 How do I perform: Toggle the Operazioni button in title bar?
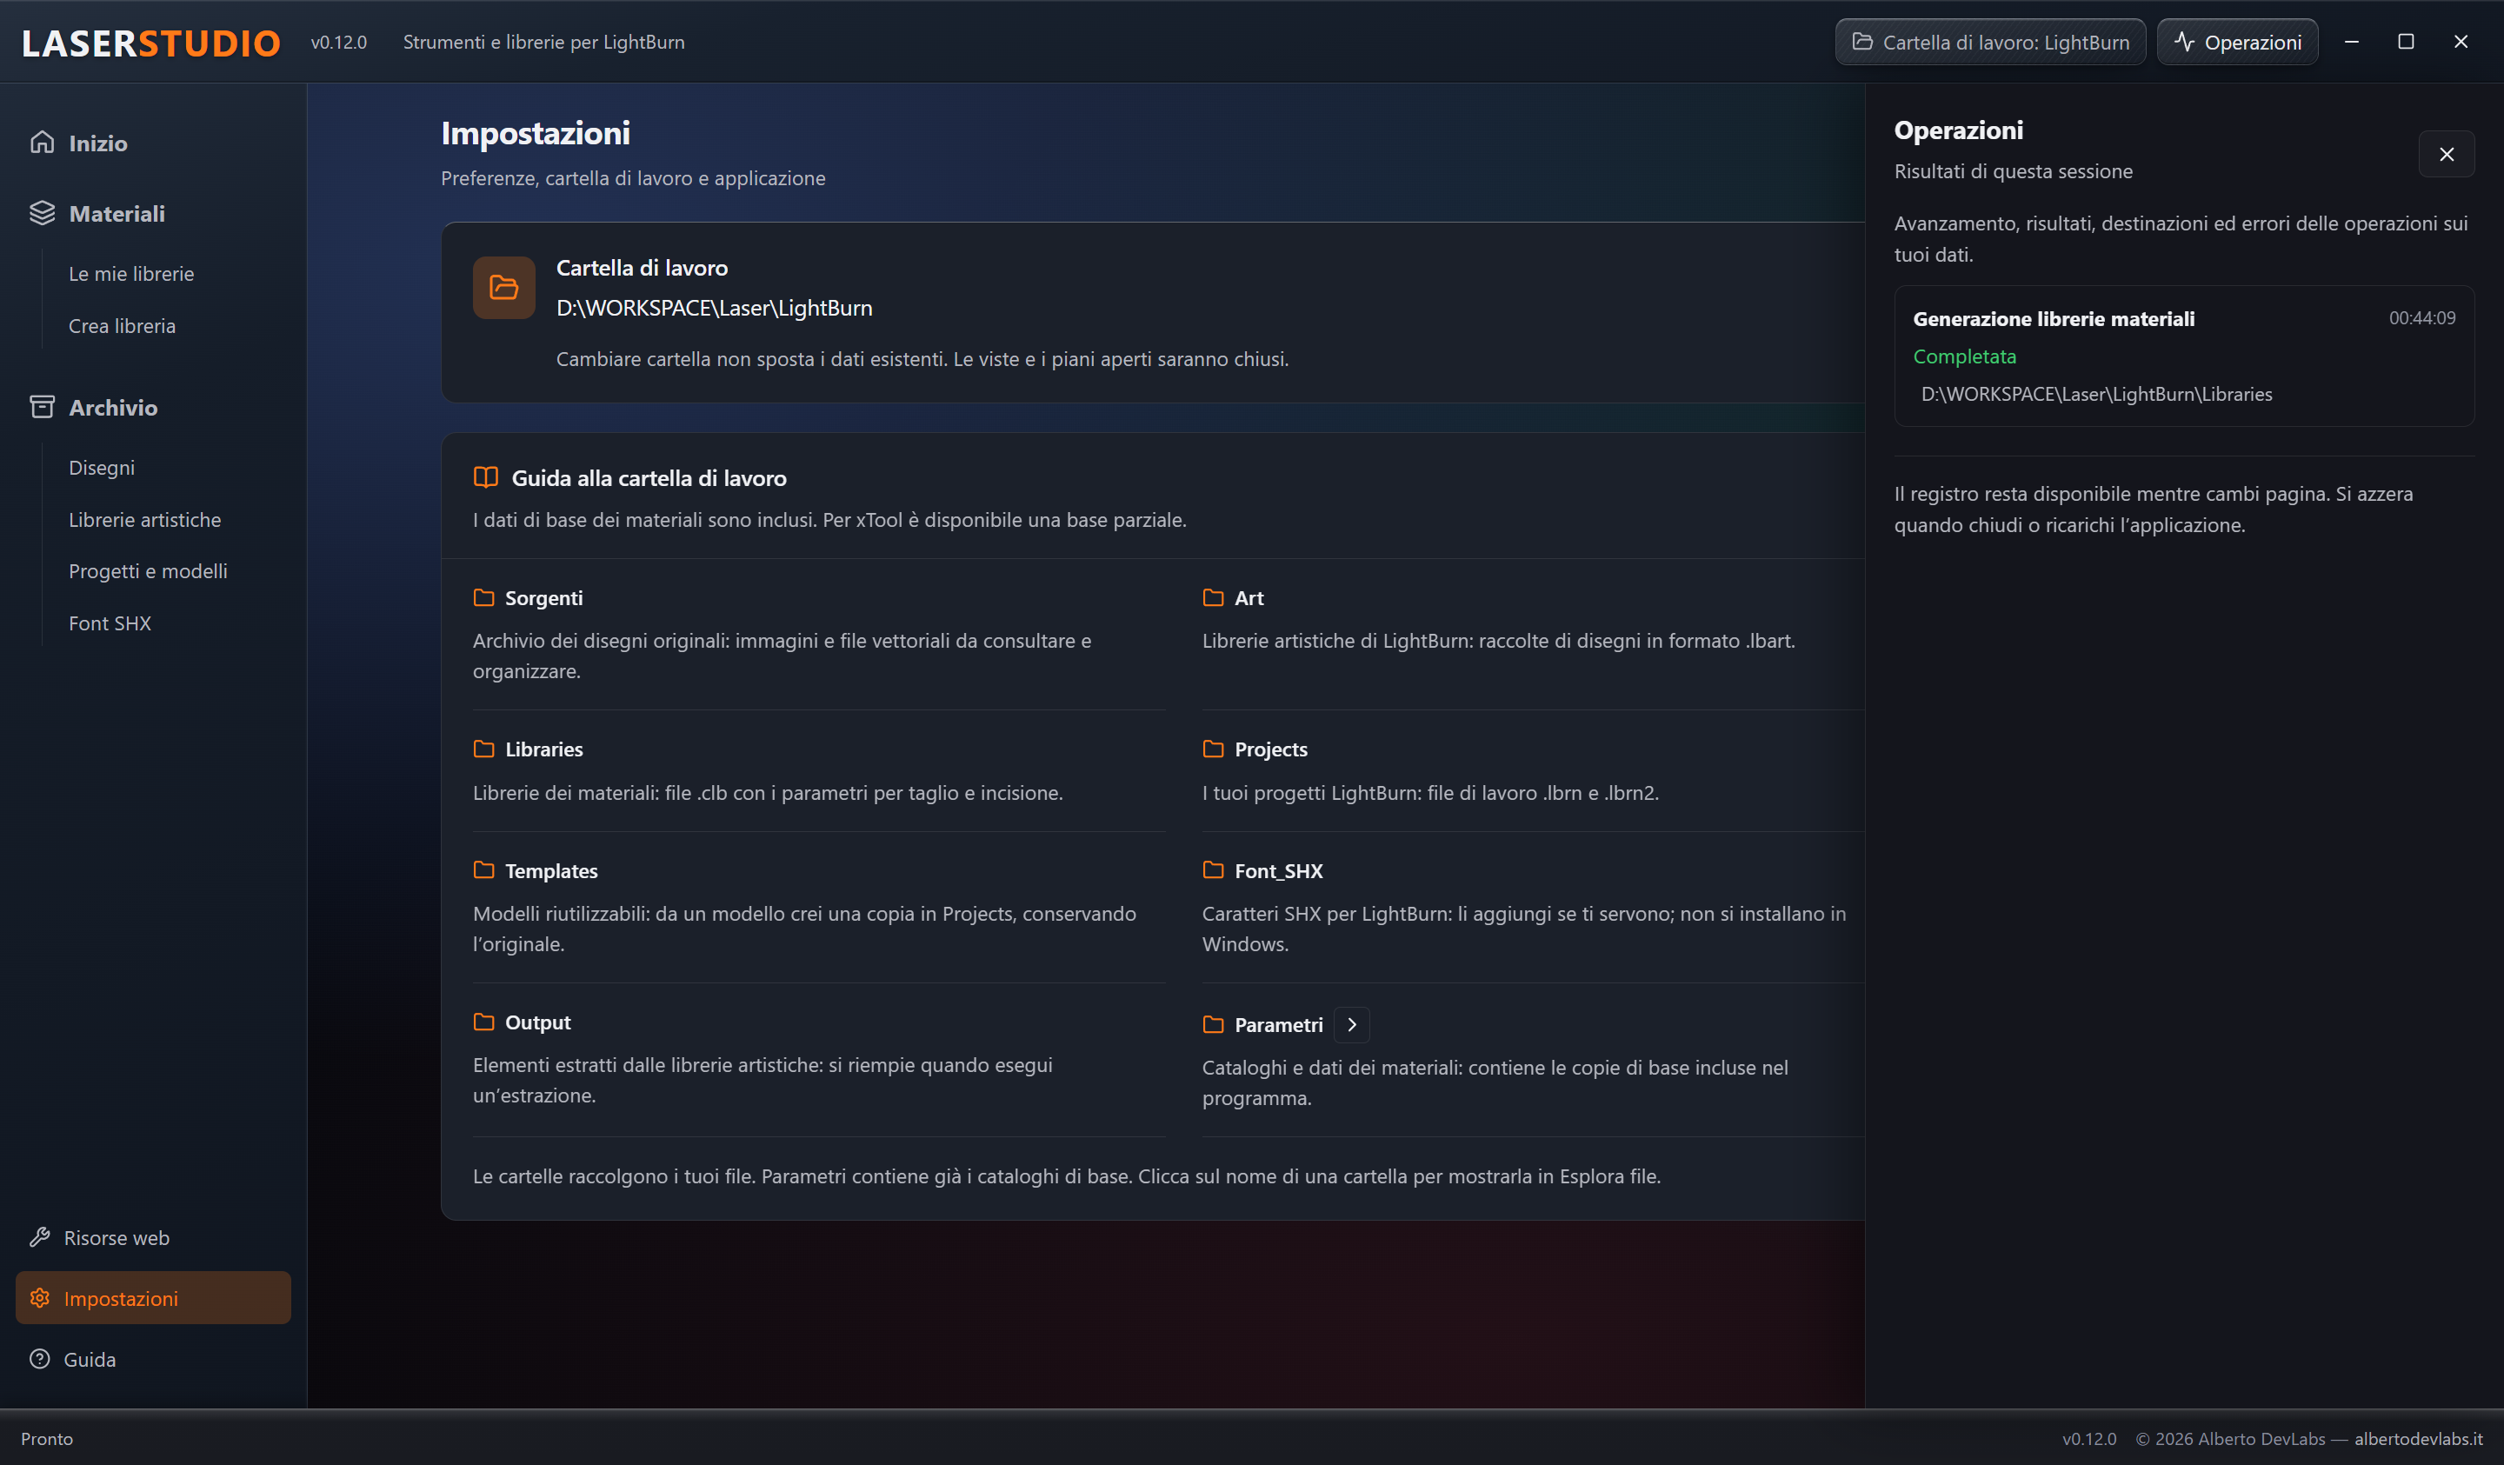2238,42
